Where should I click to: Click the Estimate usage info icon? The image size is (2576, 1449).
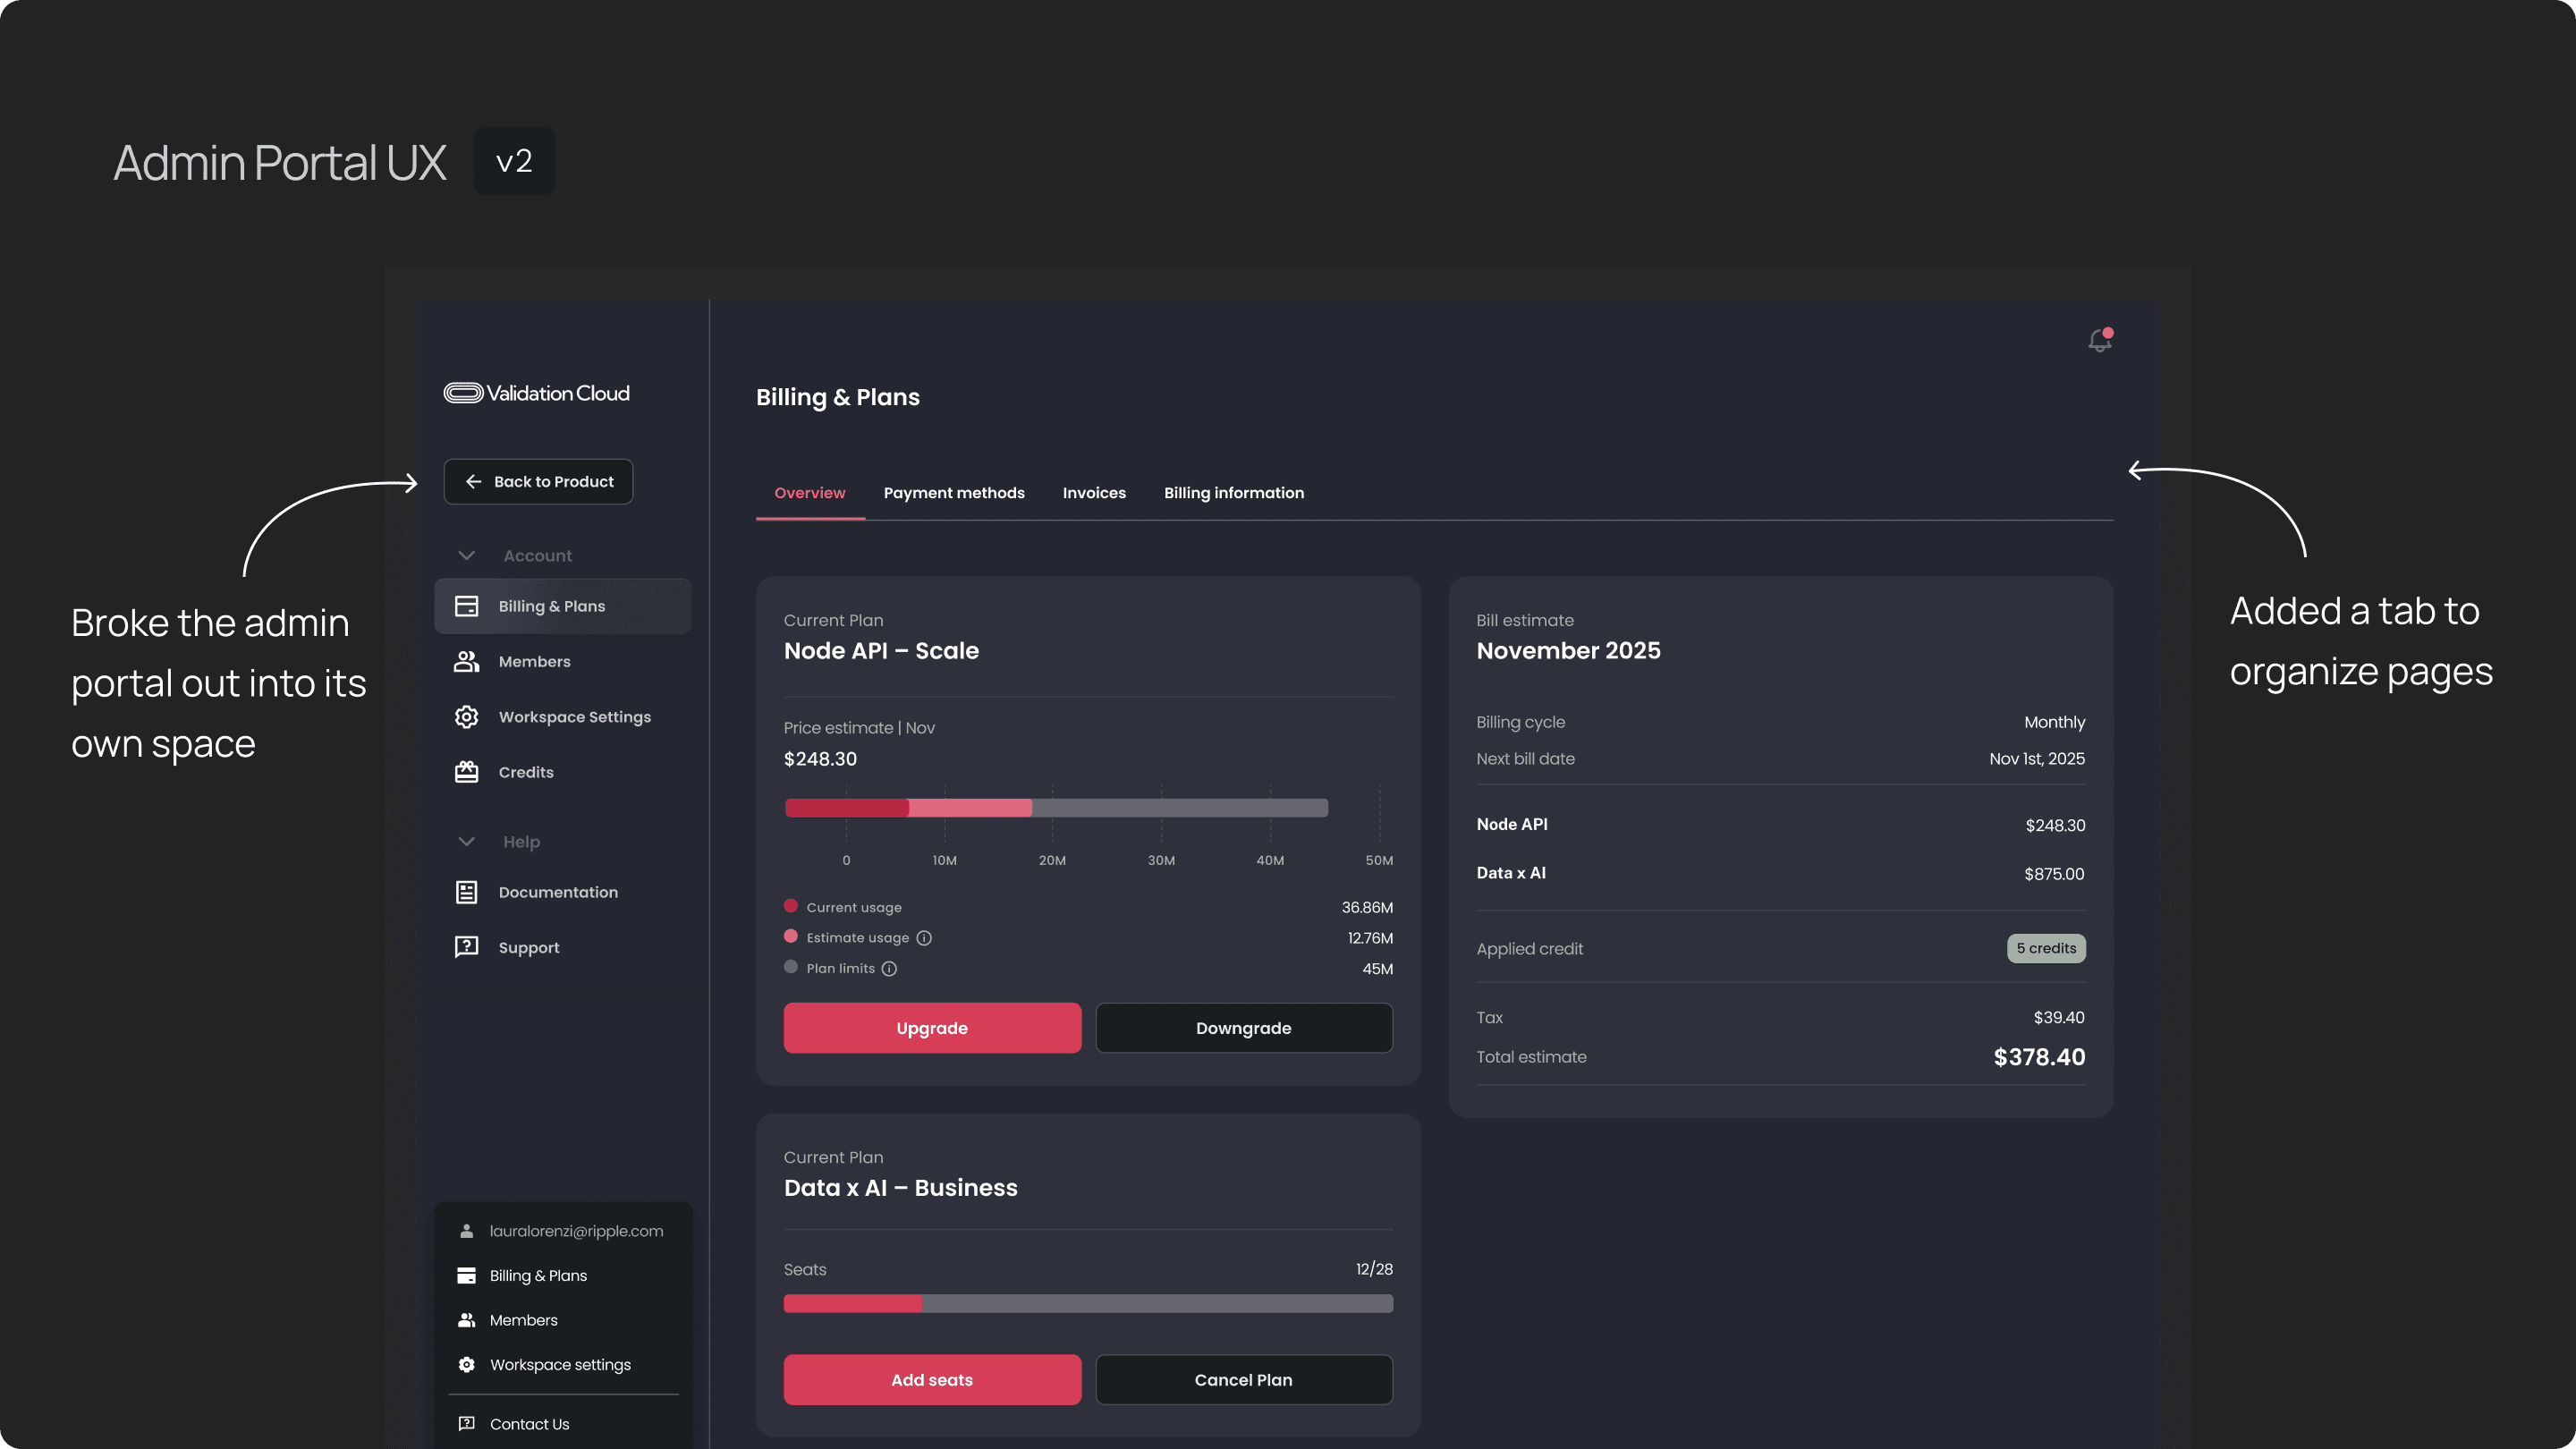coord(924,938)
